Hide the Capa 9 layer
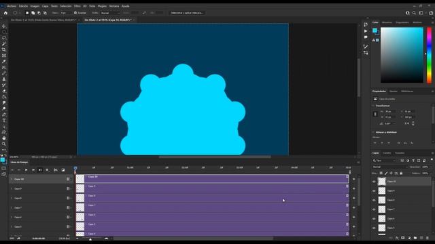 (374, 191)
